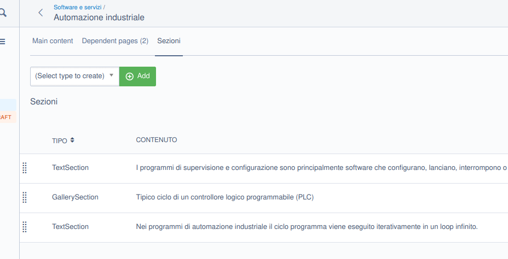Image resolution: width=508 pixels, height=259 pixels.
Task: Select the Sezioni tab
Action: [169, 41]
